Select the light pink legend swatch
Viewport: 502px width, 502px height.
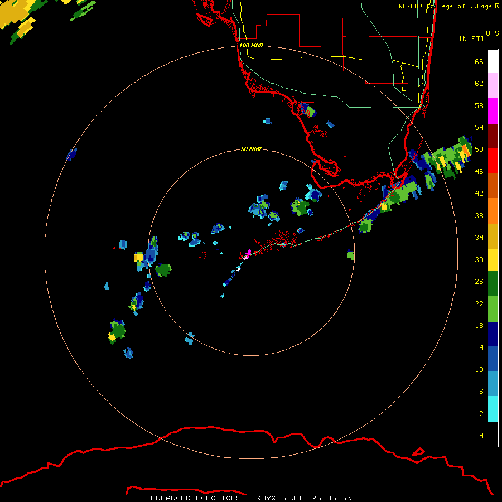click(x=493, y=85)
